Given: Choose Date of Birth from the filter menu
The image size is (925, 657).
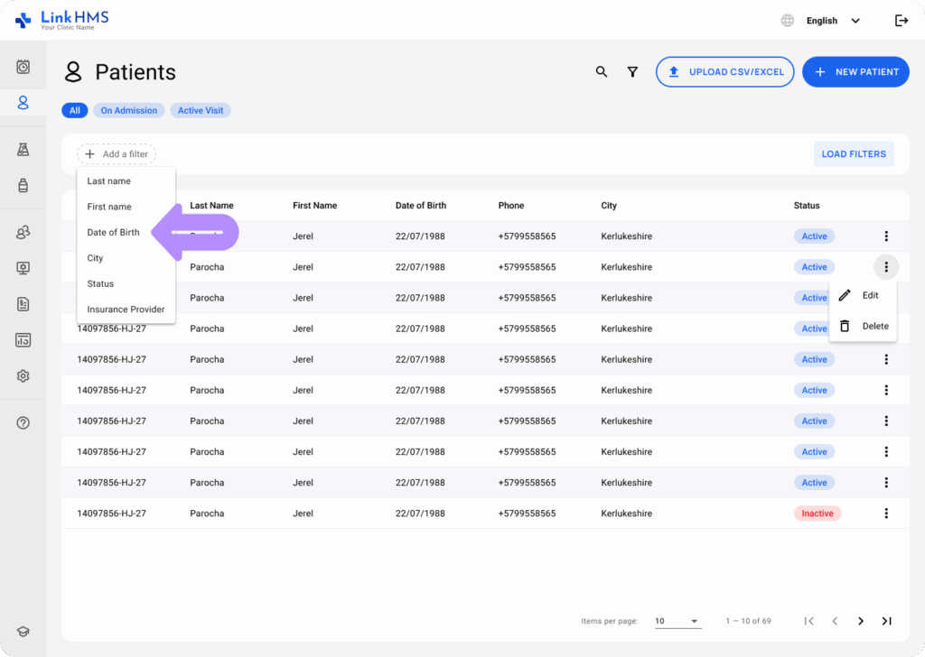Looking at the screenshot, I should [x=112, y=232].
